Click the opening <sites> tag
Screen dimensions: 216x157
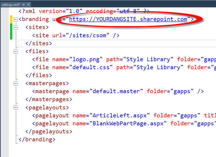37,27
